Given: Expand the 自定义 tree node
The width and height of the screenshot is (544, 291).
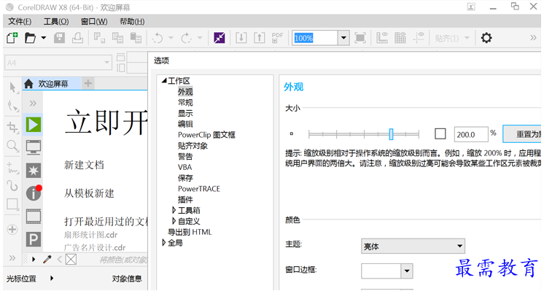Looking at the screenshot, I should click(174, 221).
